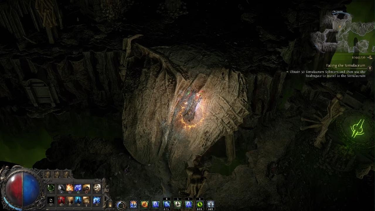The height and width of the screenshot is (211, 375).
Task: Click the spiked sun ring icon
Action: [x=121, y=205]
